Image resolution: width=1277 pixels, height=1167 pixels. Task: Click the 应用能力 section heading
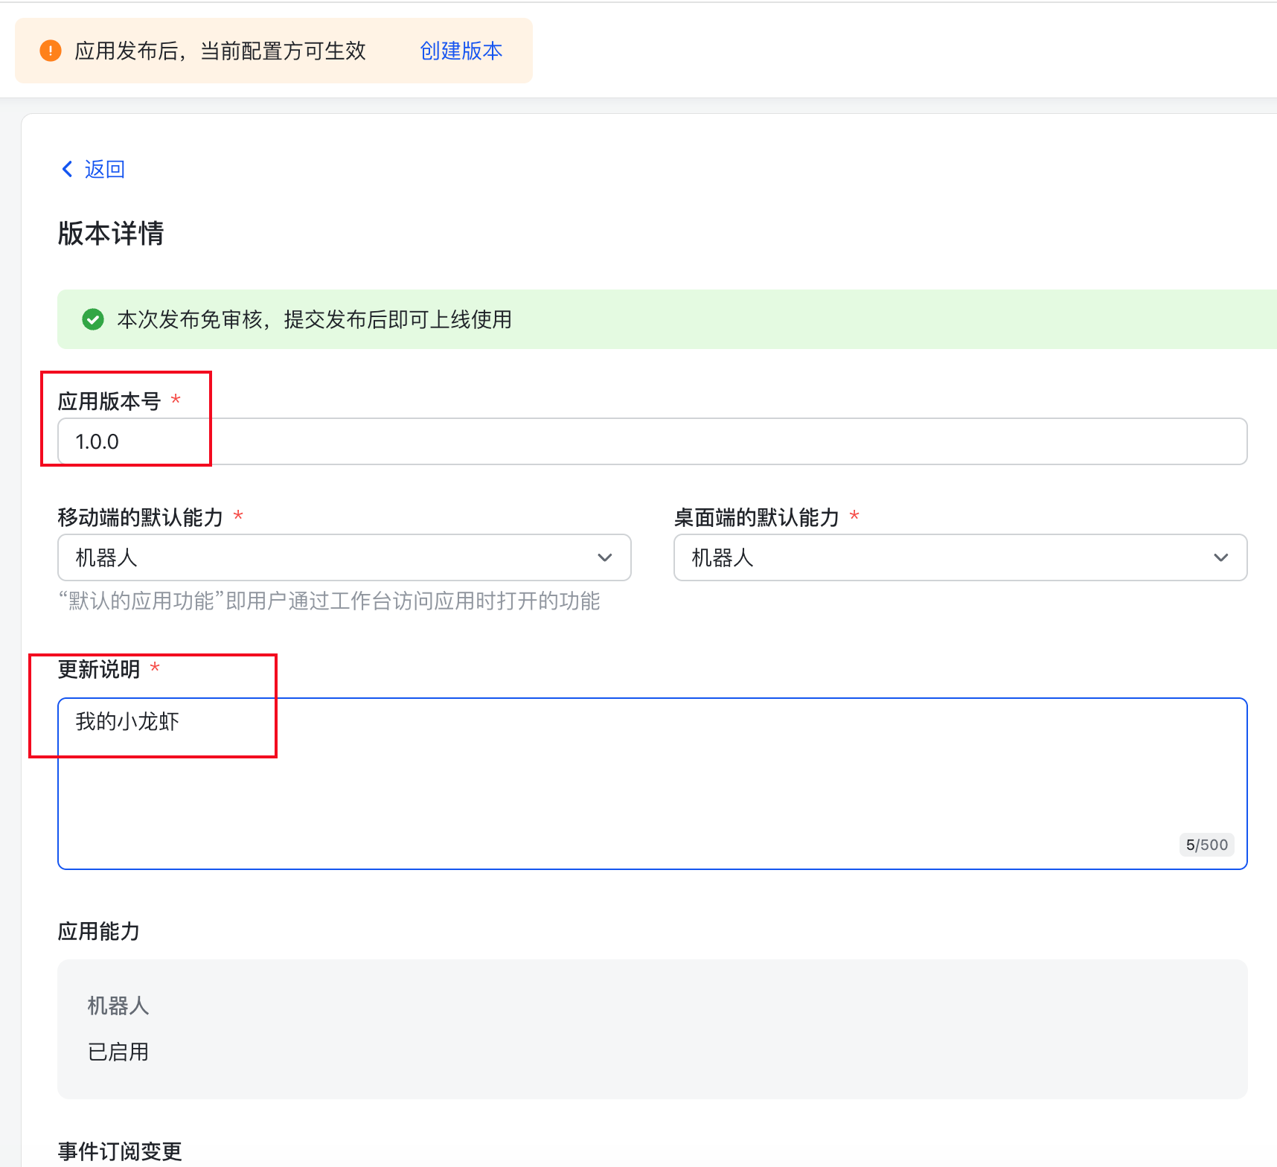tap(99, 931)
